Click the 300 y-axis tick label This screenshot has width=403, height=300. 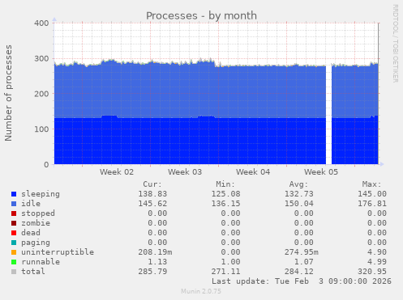click(x=41, y=58)
